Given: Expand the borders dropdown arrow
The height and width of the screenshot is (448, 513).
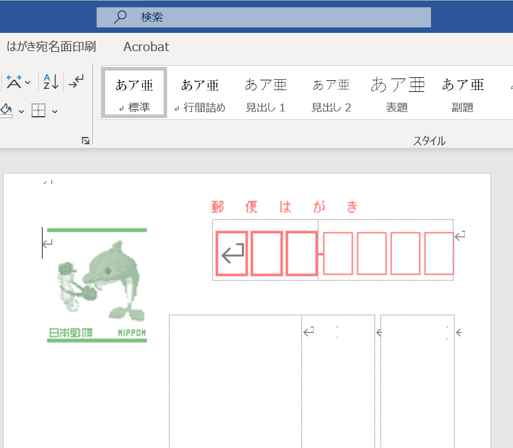Looking at the screenshot, I should tap(55, 111).
